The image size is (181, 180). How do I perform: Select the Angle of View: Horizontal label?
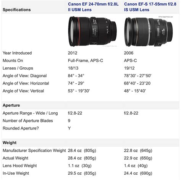coord(26,83)
